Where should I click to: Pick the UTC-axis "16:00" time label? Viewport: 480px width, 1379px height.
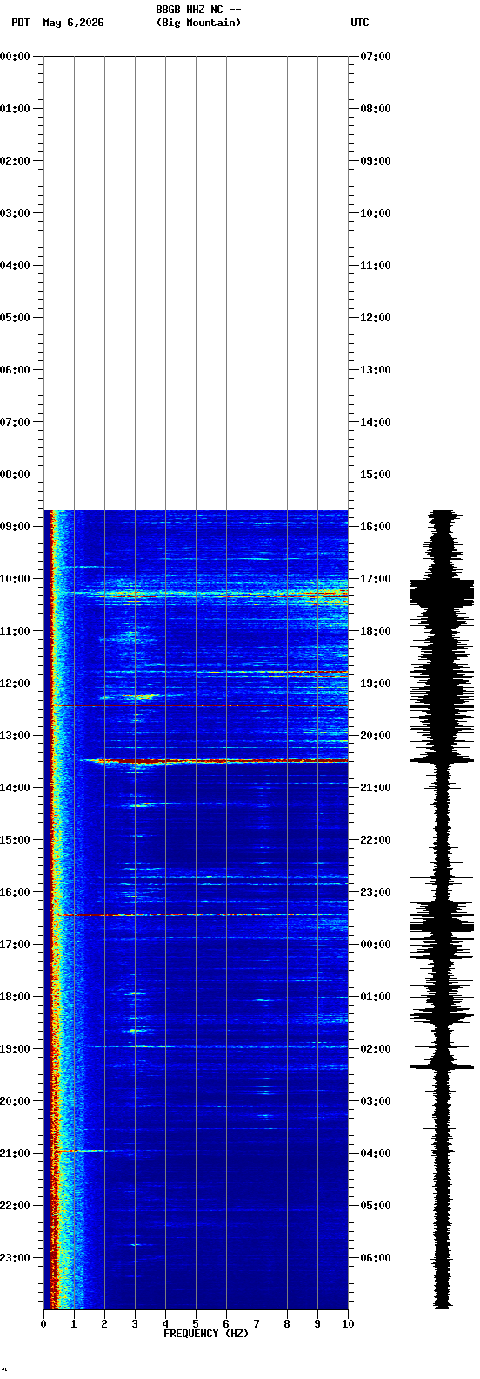click(376, 527)
